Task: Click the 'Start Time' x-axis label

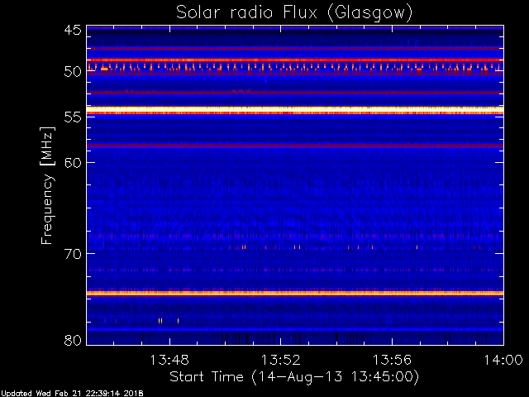Action: 294,376
